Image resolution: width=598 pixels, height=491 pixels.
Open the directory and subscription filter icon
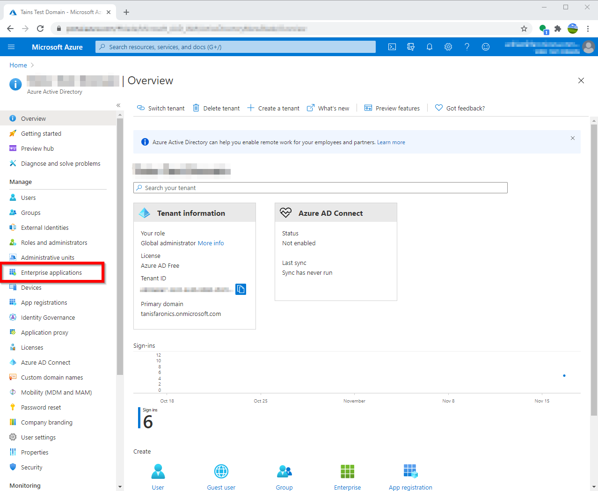pos(411,47)
